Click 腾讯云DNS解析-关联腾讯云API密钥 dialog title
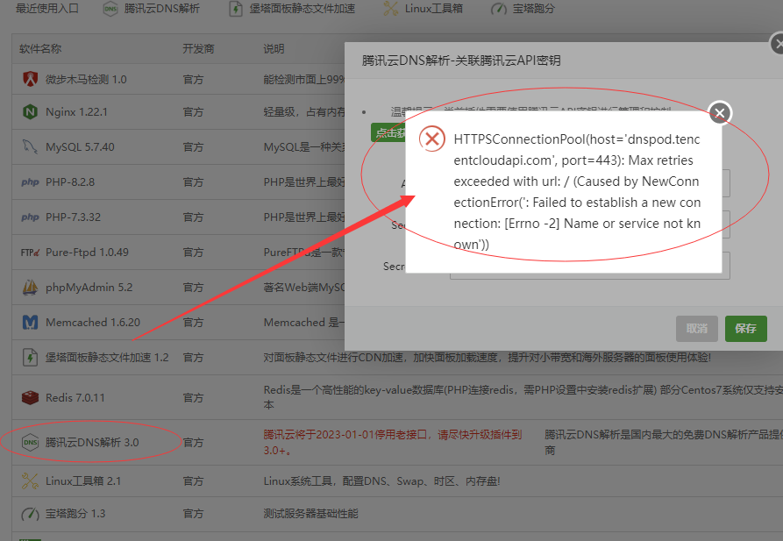This screenshot has height=541, width=783. point(461,61)
